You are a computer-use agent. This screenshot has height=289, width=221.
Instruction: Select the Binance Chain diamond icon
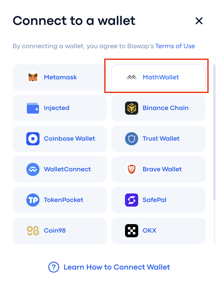132,108
